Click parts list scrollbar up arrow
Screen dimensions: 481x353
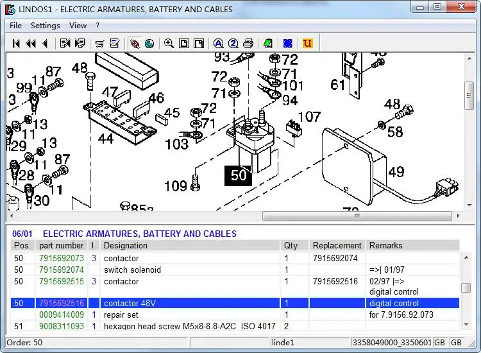[x=466, y=257]
